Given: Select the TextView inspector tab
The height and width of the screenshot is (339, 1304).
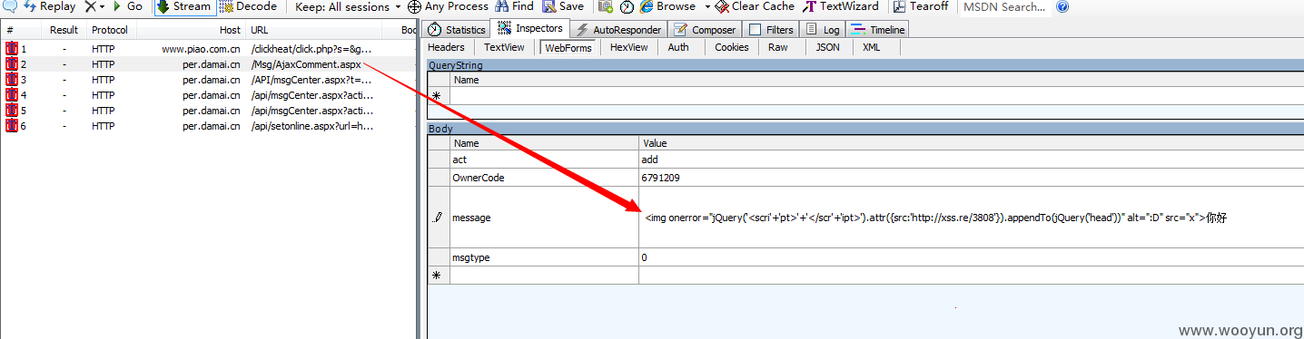Looking at the screenshot, I should pyautogui.click(x=504, y=47).
